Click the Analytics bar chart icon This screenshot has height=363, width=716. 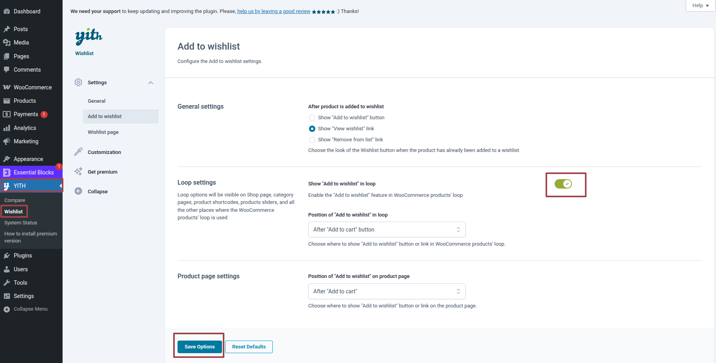click(x=7, y=128)
